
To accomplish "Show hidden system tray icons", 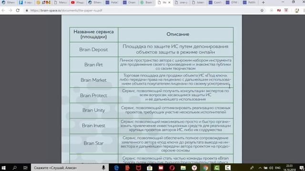I will pyautogui.click(x=260, y=168).
